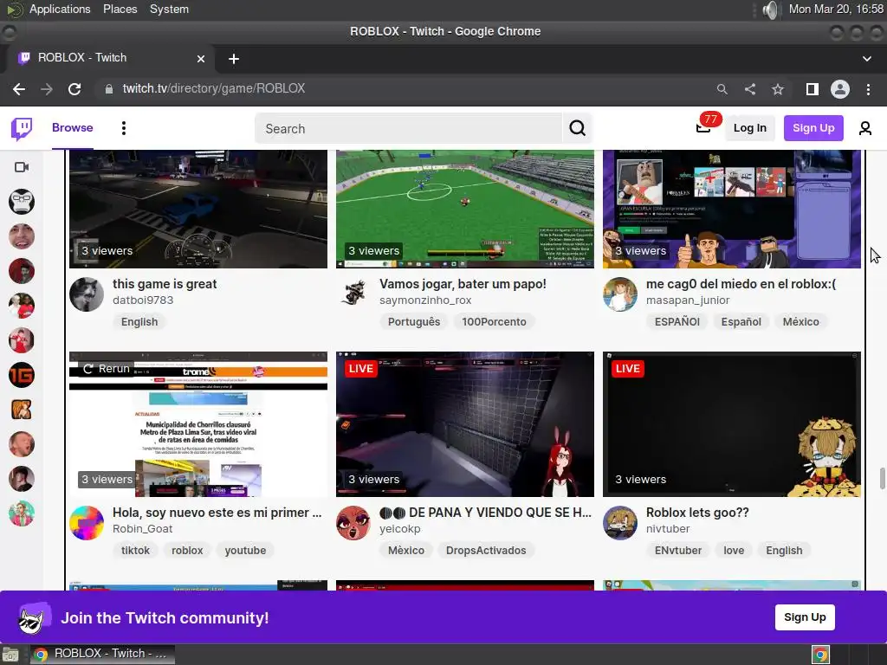Toggle the Chrome side panel icon
This screenshot has width=887, height=665.
(x=812, y=89)
